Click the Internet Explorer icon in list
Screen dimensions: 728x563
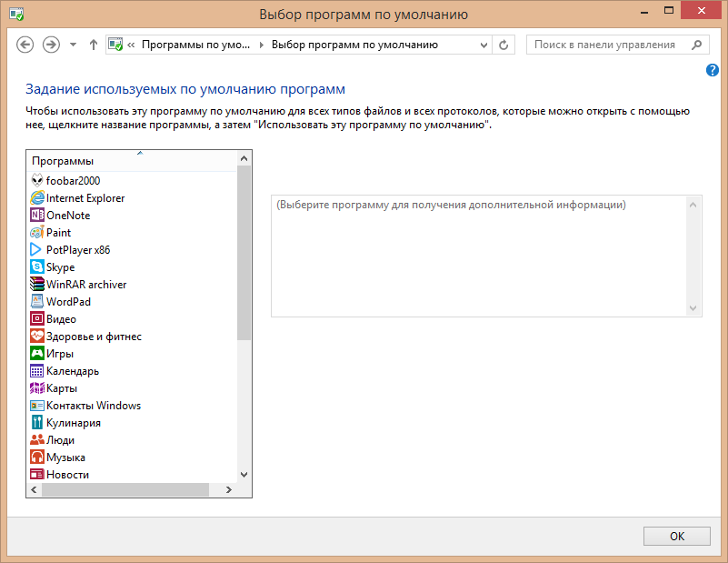[x=37, y=198]
